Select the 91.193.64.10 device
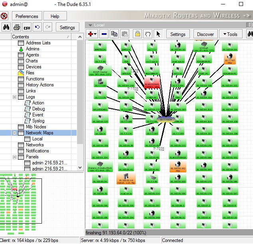This screenshot has height=244, width=253. (x=178, y=46)
